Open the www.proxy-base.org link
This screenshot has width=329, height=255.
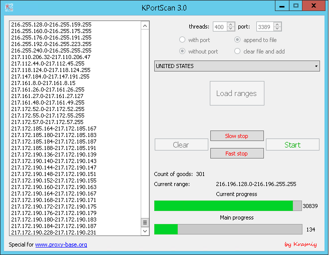click(x=61, y=244)
